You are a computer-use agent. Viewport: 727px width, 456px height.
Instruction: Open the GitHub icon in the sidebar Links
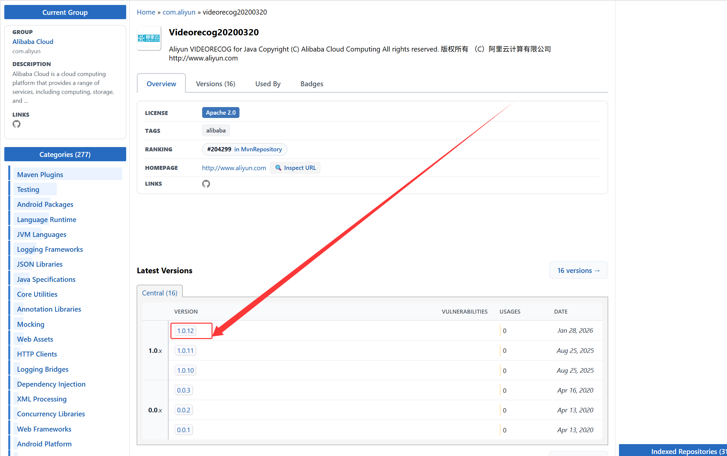coord(17,124)
